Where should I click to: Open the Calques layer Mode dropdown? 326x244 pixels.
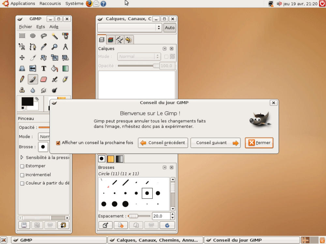139,56
